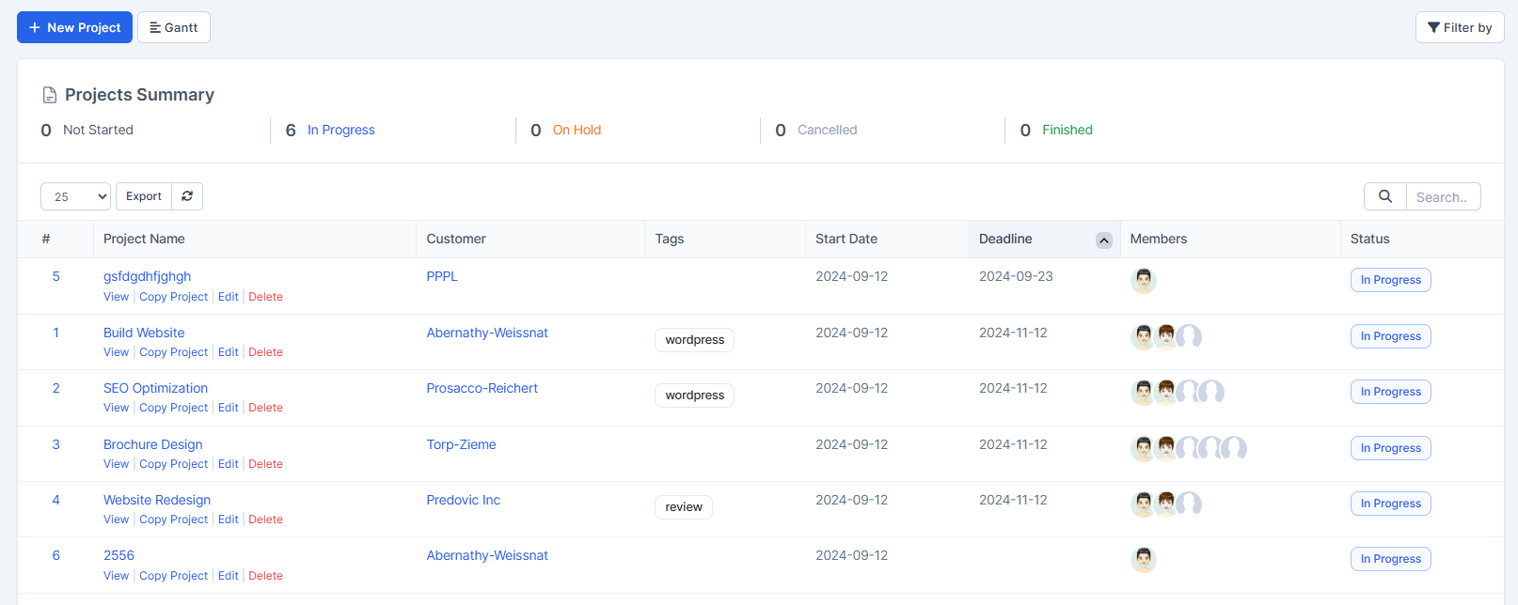The height and width of the screenshot is (605, 1518).
Task: Open the 25 rows-per-page dropdown
Action: pyautogui.click(x=75, y=196)
